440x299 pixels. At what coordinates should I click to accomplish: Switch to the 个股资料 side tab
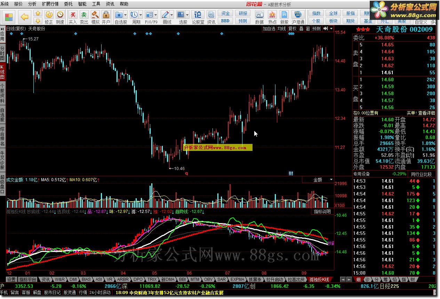(2, 93)
